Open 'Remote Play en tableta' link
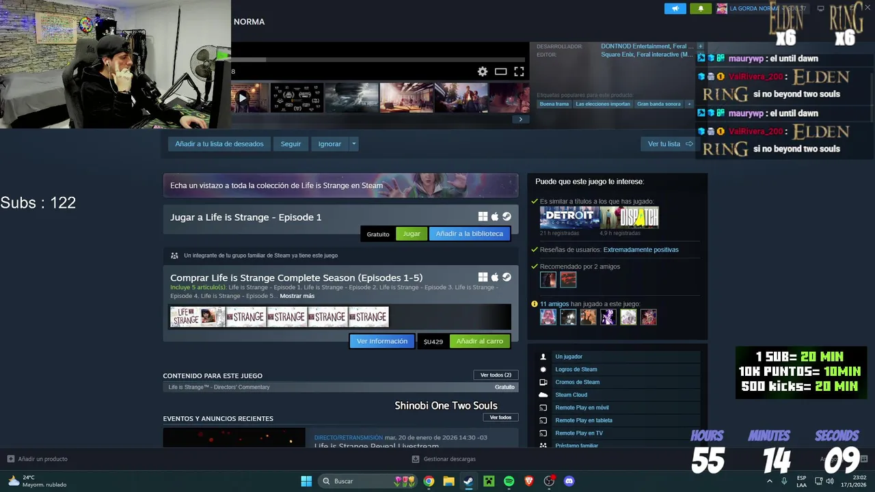This screenshot has width=875, height=492. tap(584, 421)
